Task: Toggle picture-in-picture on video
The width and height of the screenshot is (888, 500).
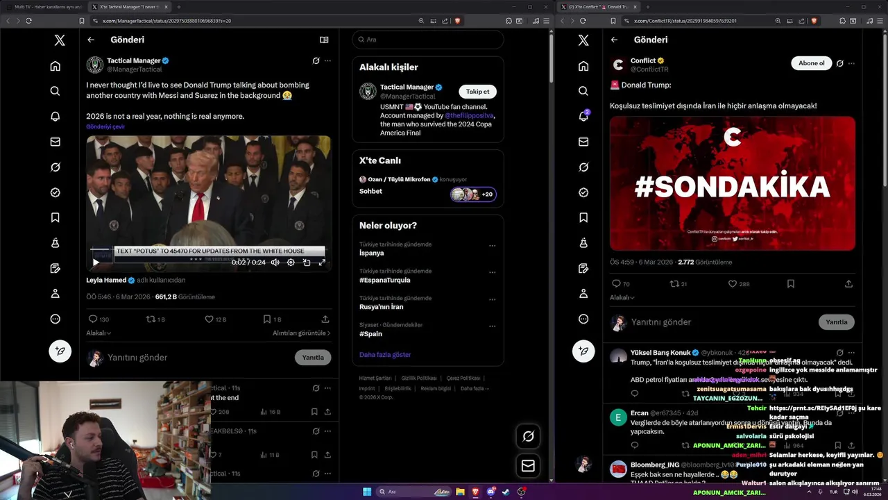Action: 307,262
